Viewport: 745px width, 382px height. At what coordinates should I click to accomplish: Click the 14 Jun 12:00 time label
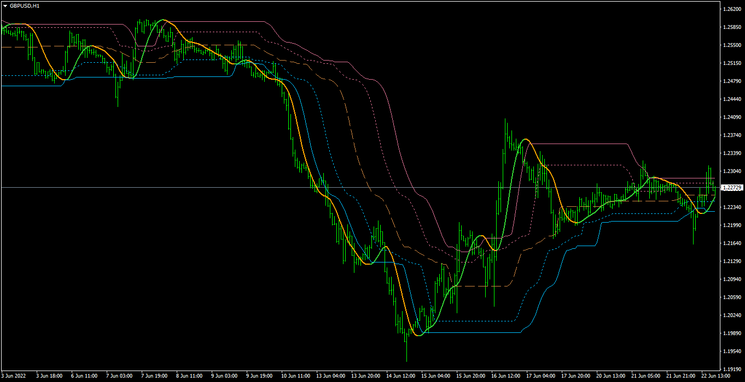point(401,376)
